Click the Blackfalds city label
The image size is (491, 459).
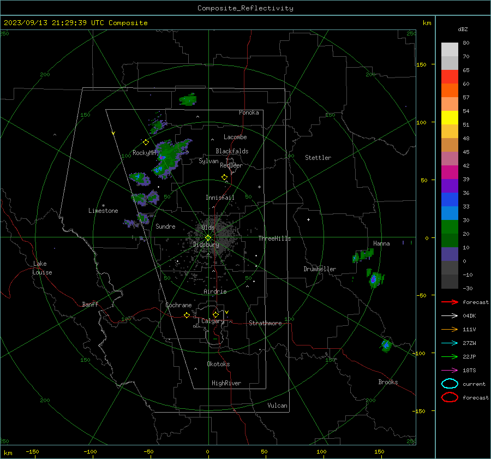tap(232, 151)
